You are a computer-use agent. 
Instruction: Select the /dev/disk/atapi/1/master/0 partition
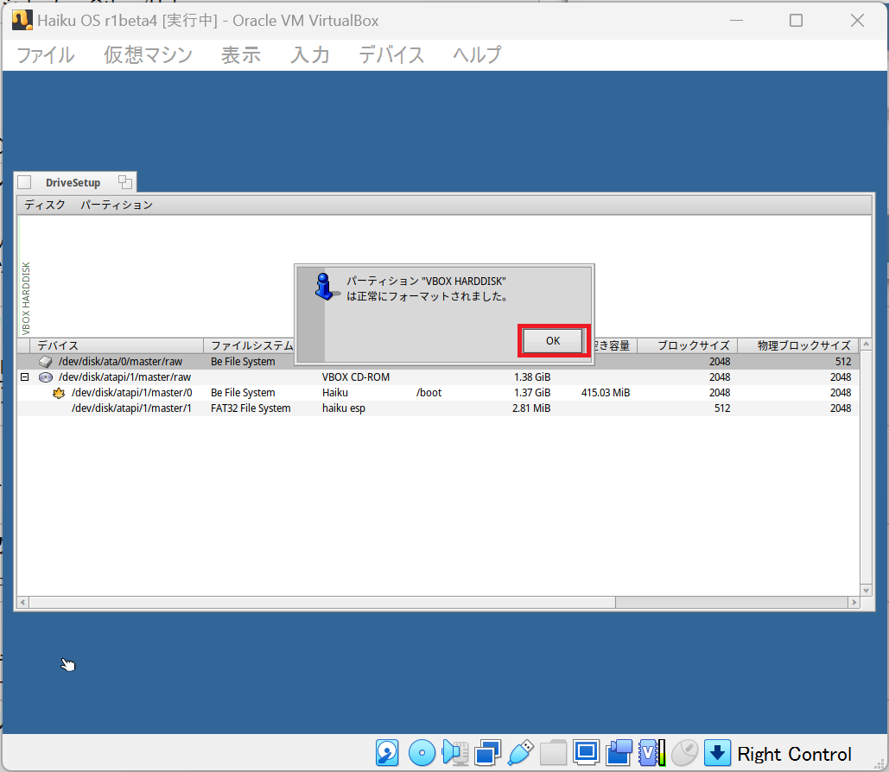pos(438,392)
